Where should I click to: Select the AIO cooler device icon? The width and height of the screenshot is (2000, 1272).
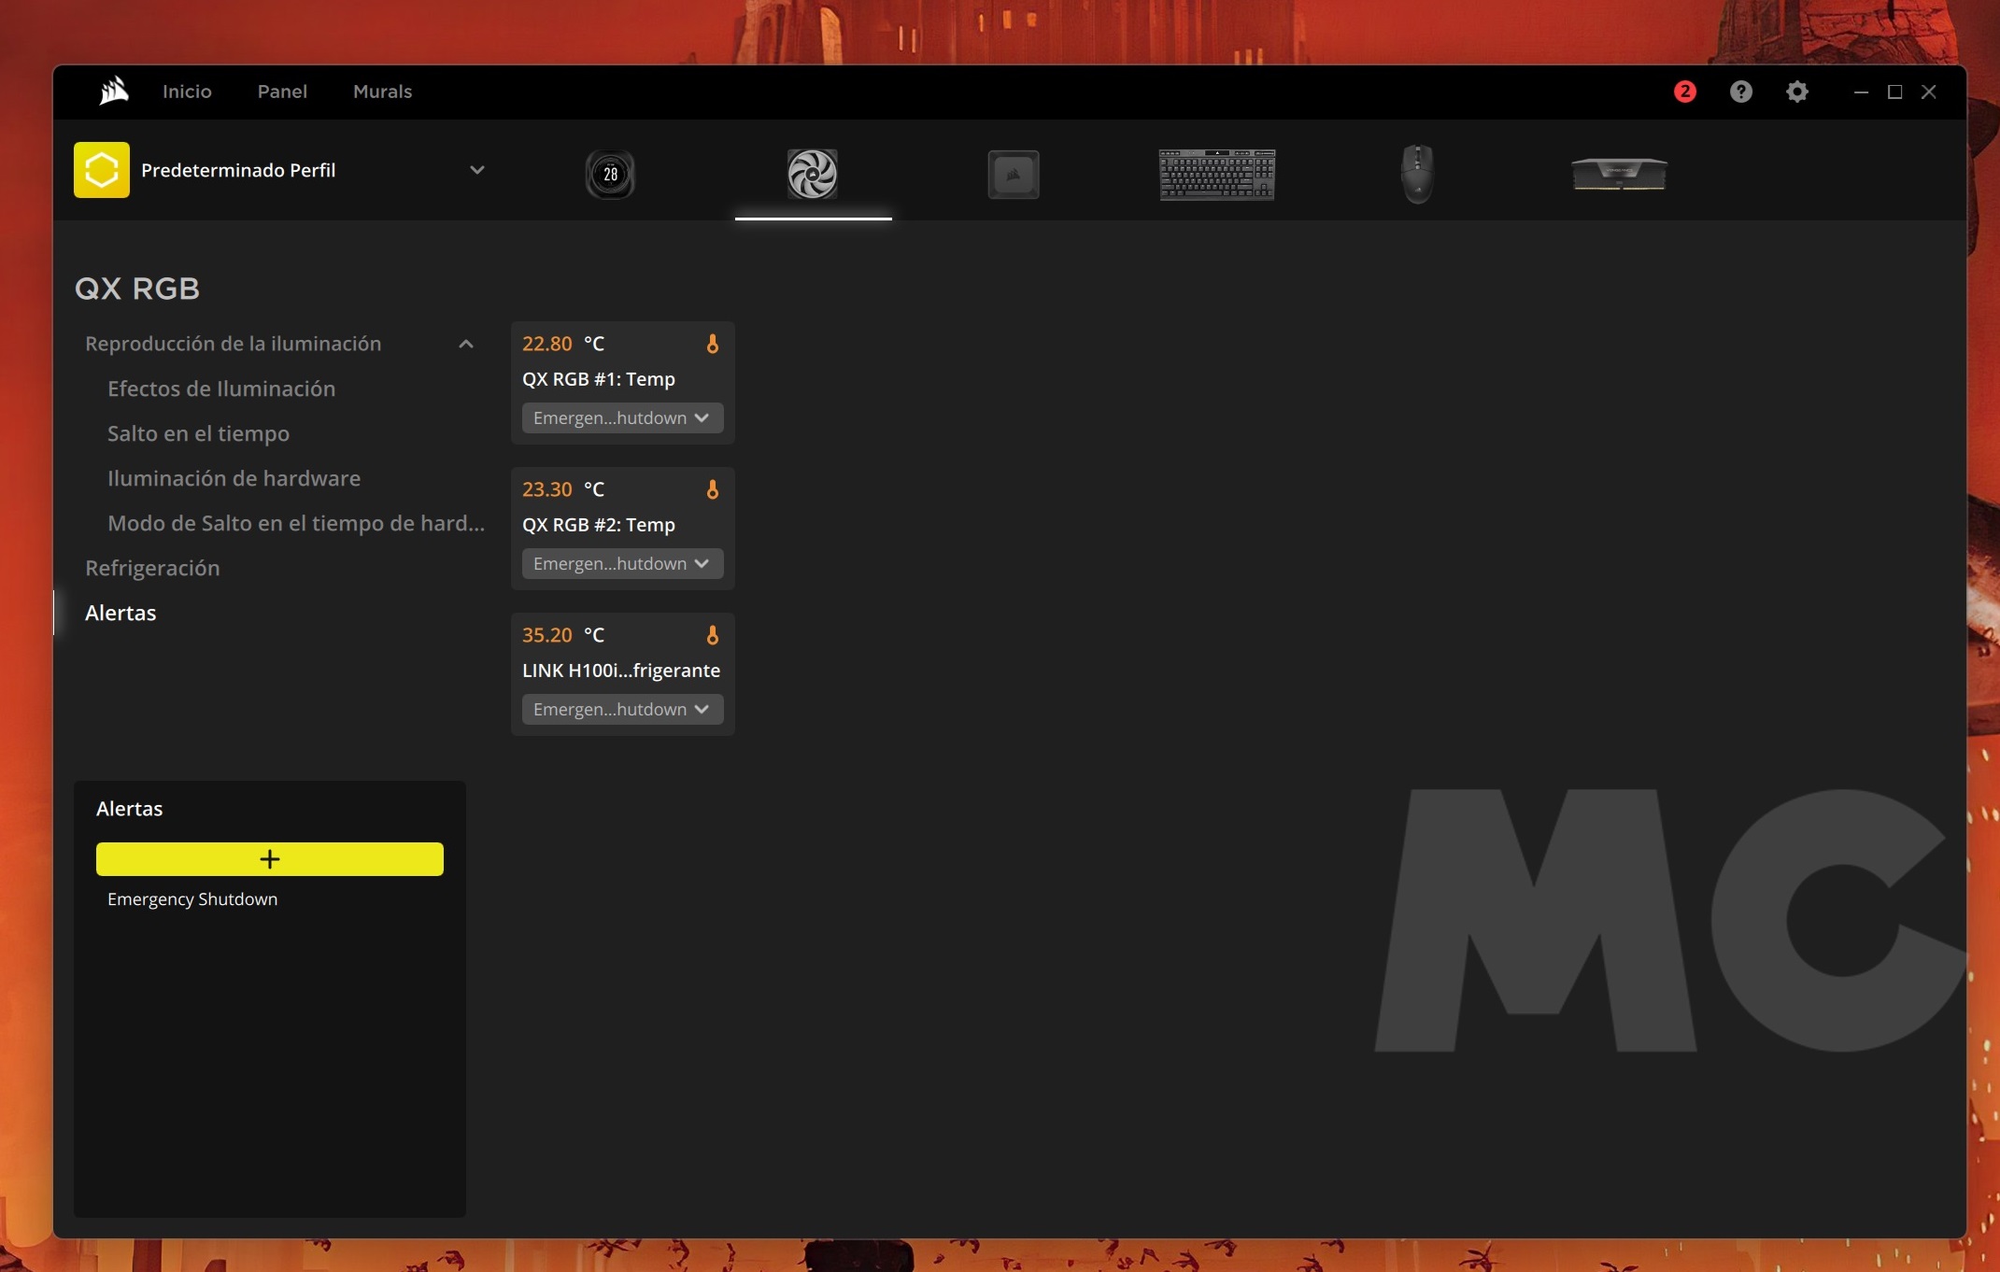[x=610, y=174]
